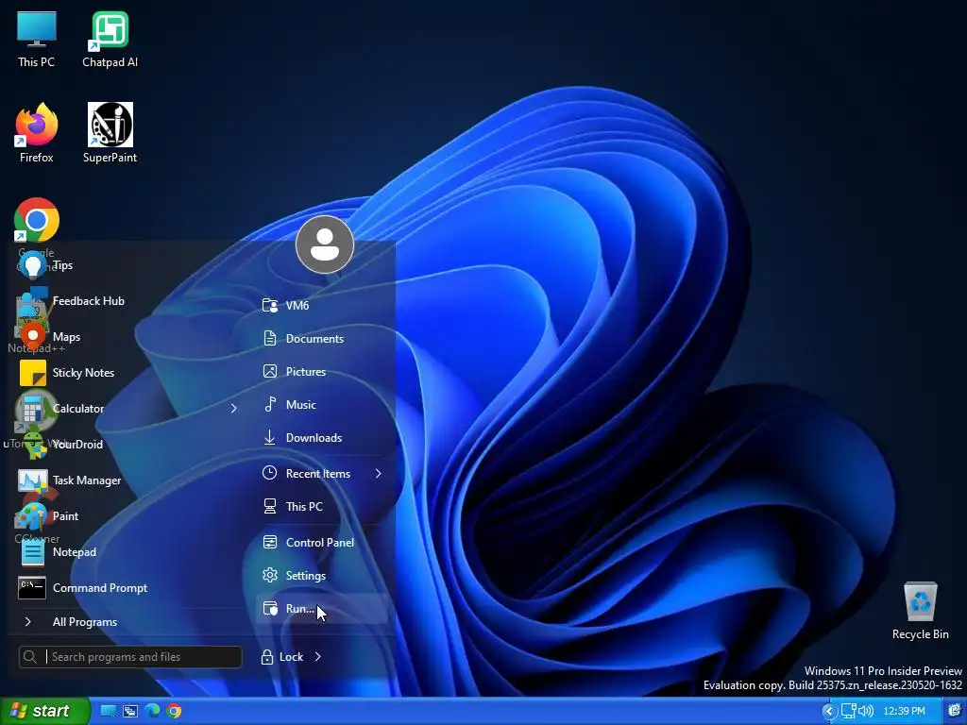This screenshot has width=967, height=725.
Task: Open Settings from the start menu
Action: (x=322, y=575)
